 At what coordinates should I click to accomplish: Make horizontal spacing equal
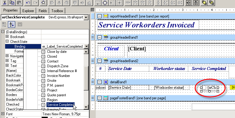[x=128, y=2]
